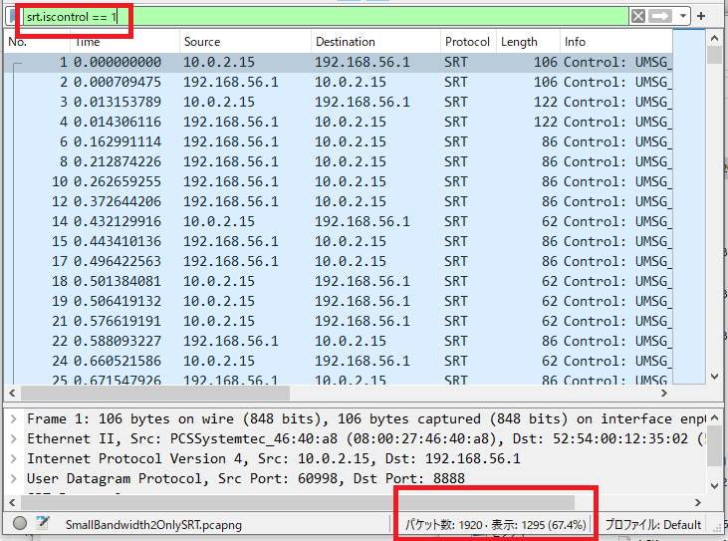
Task: Select packet at time 0.372644206
Action: click(x=338, y=202)
